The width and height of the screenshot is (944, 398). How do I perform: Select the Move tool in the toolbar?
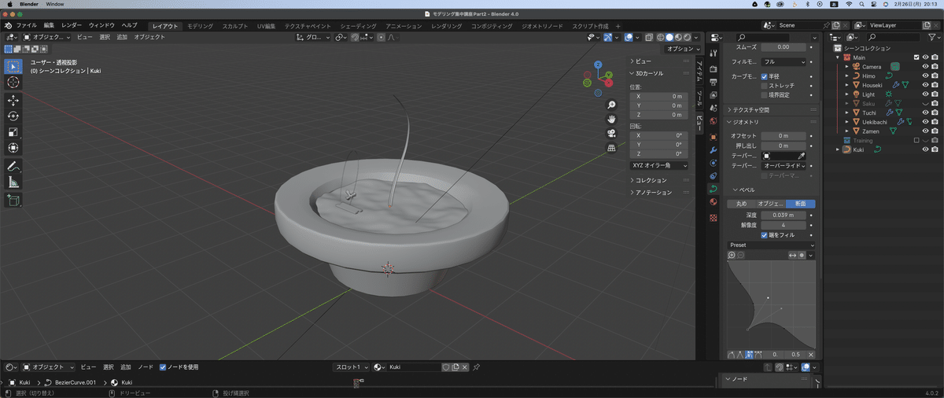13,101
